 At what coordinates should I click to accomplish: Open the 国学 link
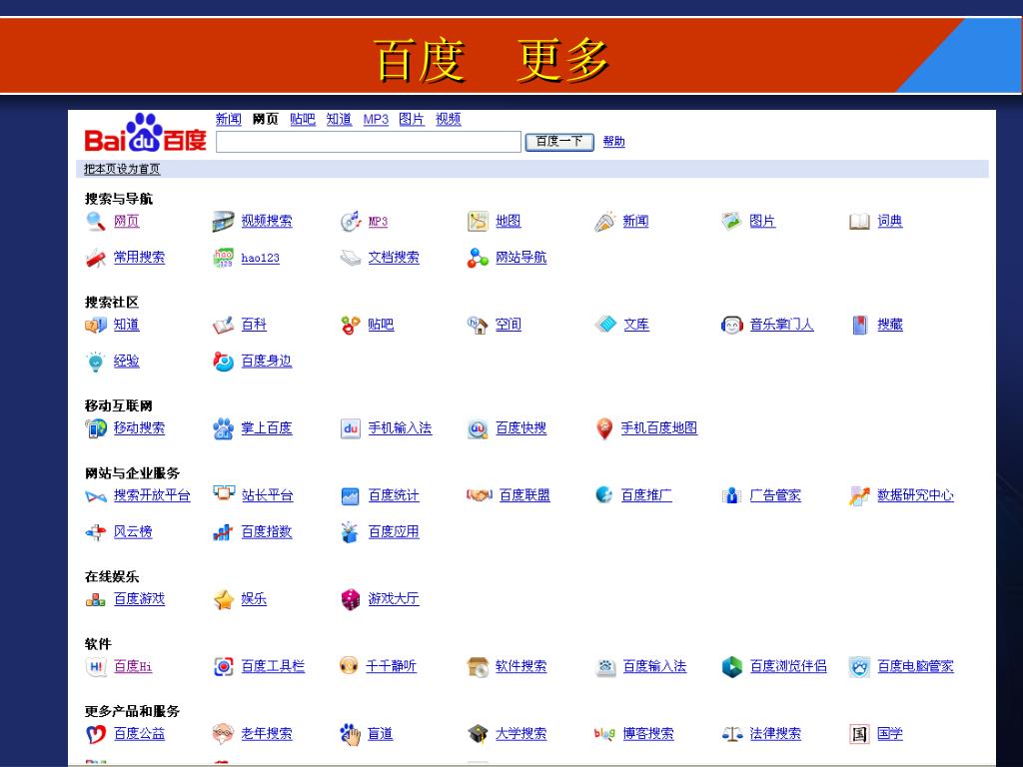point(890,734)
